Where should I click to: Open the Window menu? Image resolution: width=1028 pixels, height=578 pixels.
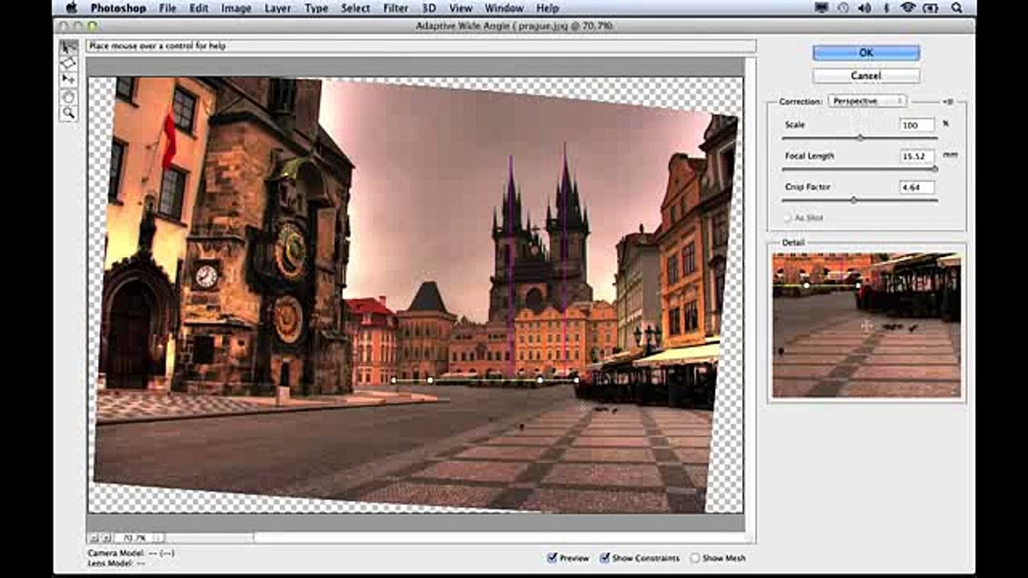(504, 8)
